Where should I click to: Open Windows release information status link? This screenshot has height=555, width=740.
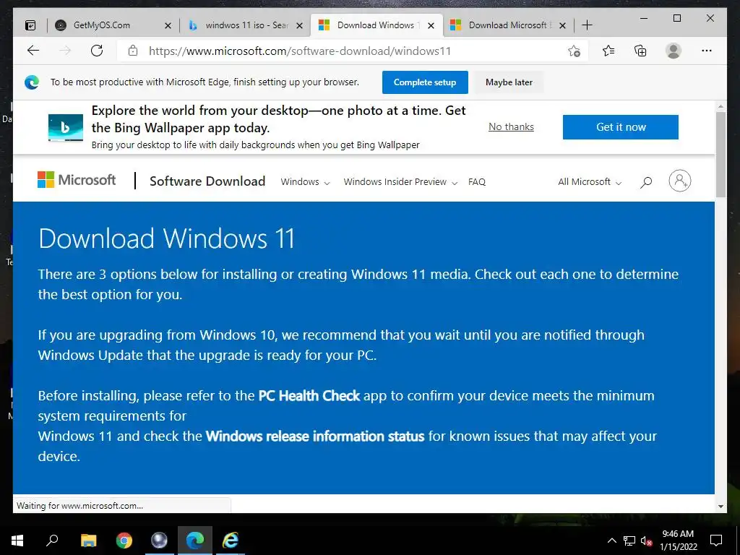coord(315,436)
